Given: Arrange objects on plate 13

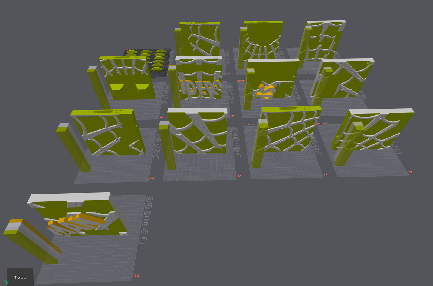Looking at the screenshot, I should tap(147, 214).
